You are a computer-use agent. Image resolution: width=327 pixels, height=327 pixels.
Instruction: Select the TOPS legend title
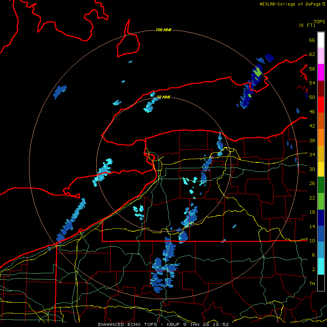coord(319,22)
